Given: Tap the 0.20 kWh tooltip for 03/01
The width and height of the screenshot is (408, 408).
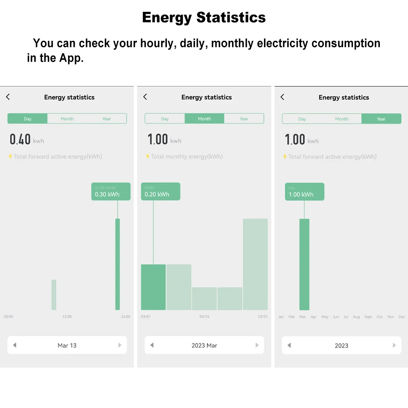Looking at the screenshot, I should tap(160, 191).
